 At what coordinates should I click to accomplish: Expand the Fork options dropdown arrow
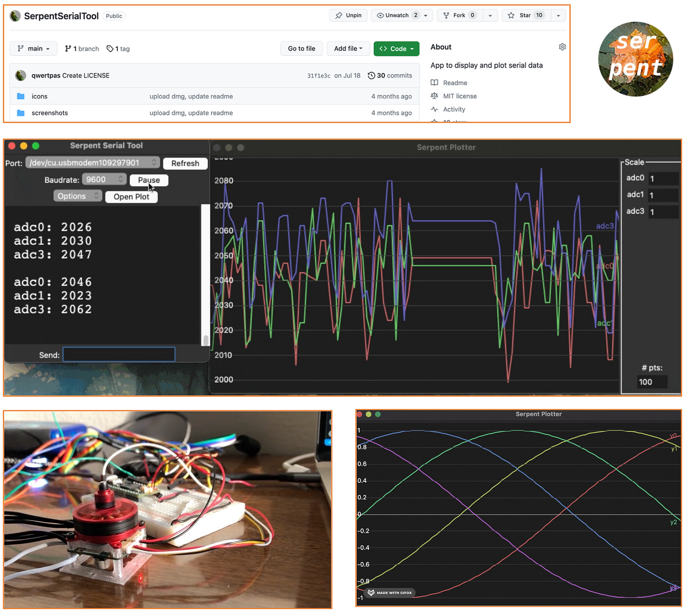pos(490,15)
